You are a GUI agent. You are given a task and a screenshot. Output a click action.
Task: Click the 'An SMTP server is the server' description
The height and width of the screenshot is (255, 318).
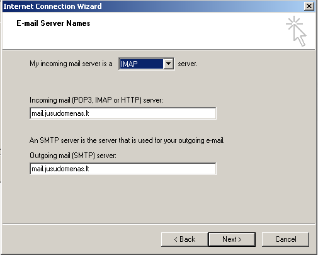tap(127, 140)
